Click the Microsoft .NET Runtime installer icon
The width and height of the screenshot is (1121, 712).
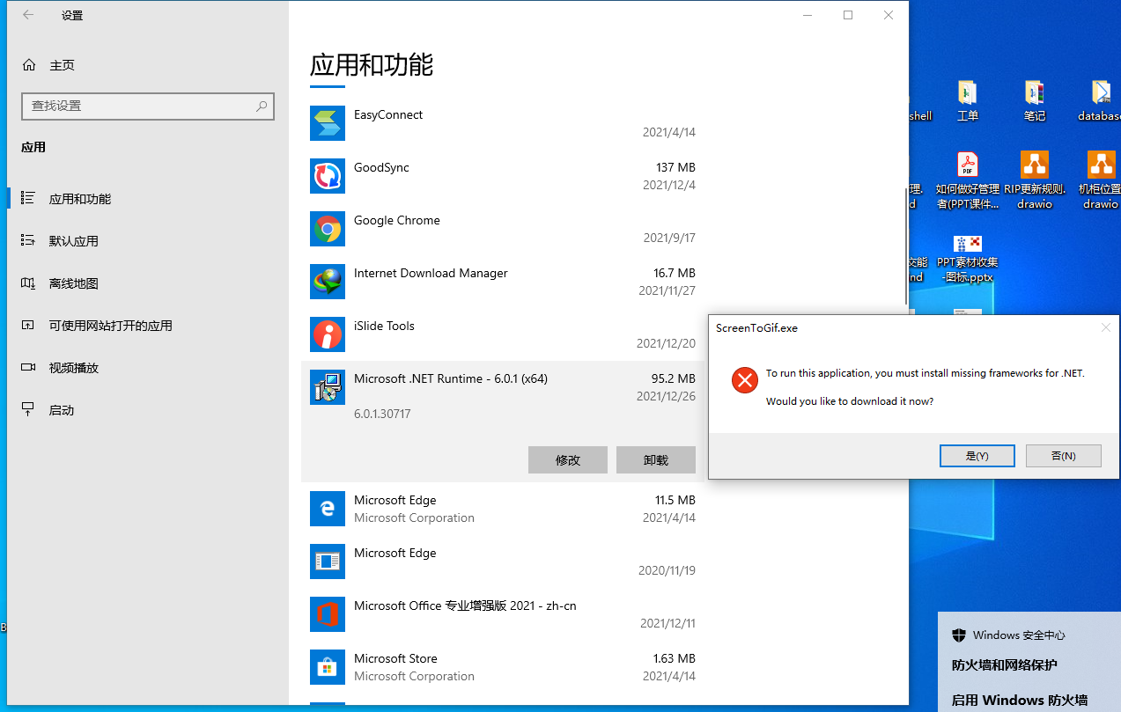[328, 387]
